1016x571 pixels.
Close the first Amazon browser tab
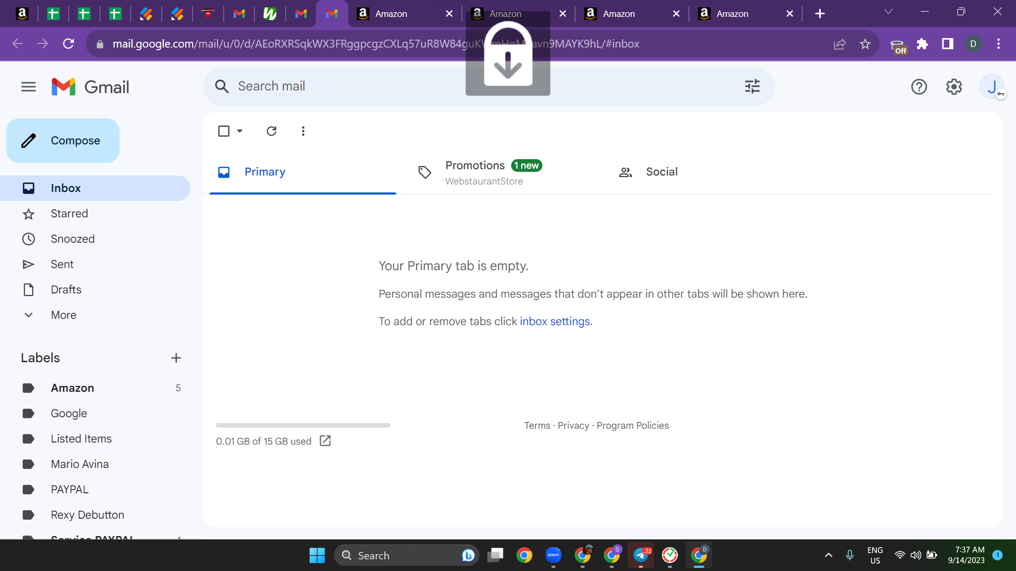click(x=449, y=14)
